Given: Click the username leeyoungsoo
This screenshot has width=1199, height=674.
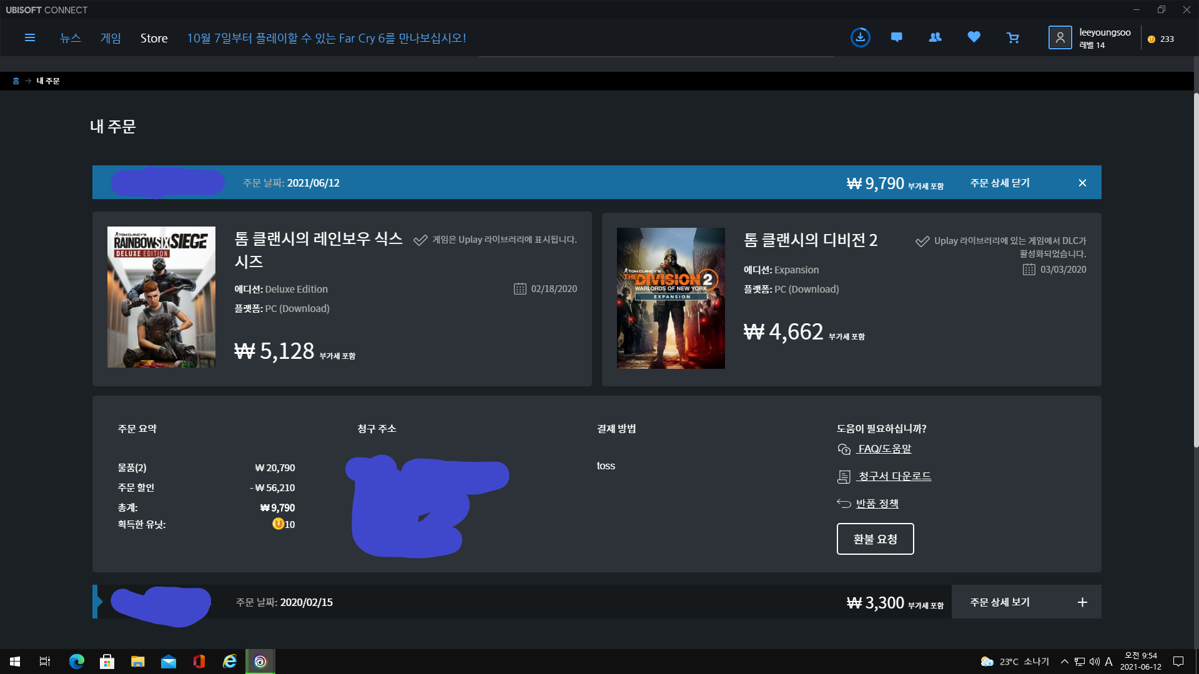Looking at the screenshot, I should coord(1105,32).
